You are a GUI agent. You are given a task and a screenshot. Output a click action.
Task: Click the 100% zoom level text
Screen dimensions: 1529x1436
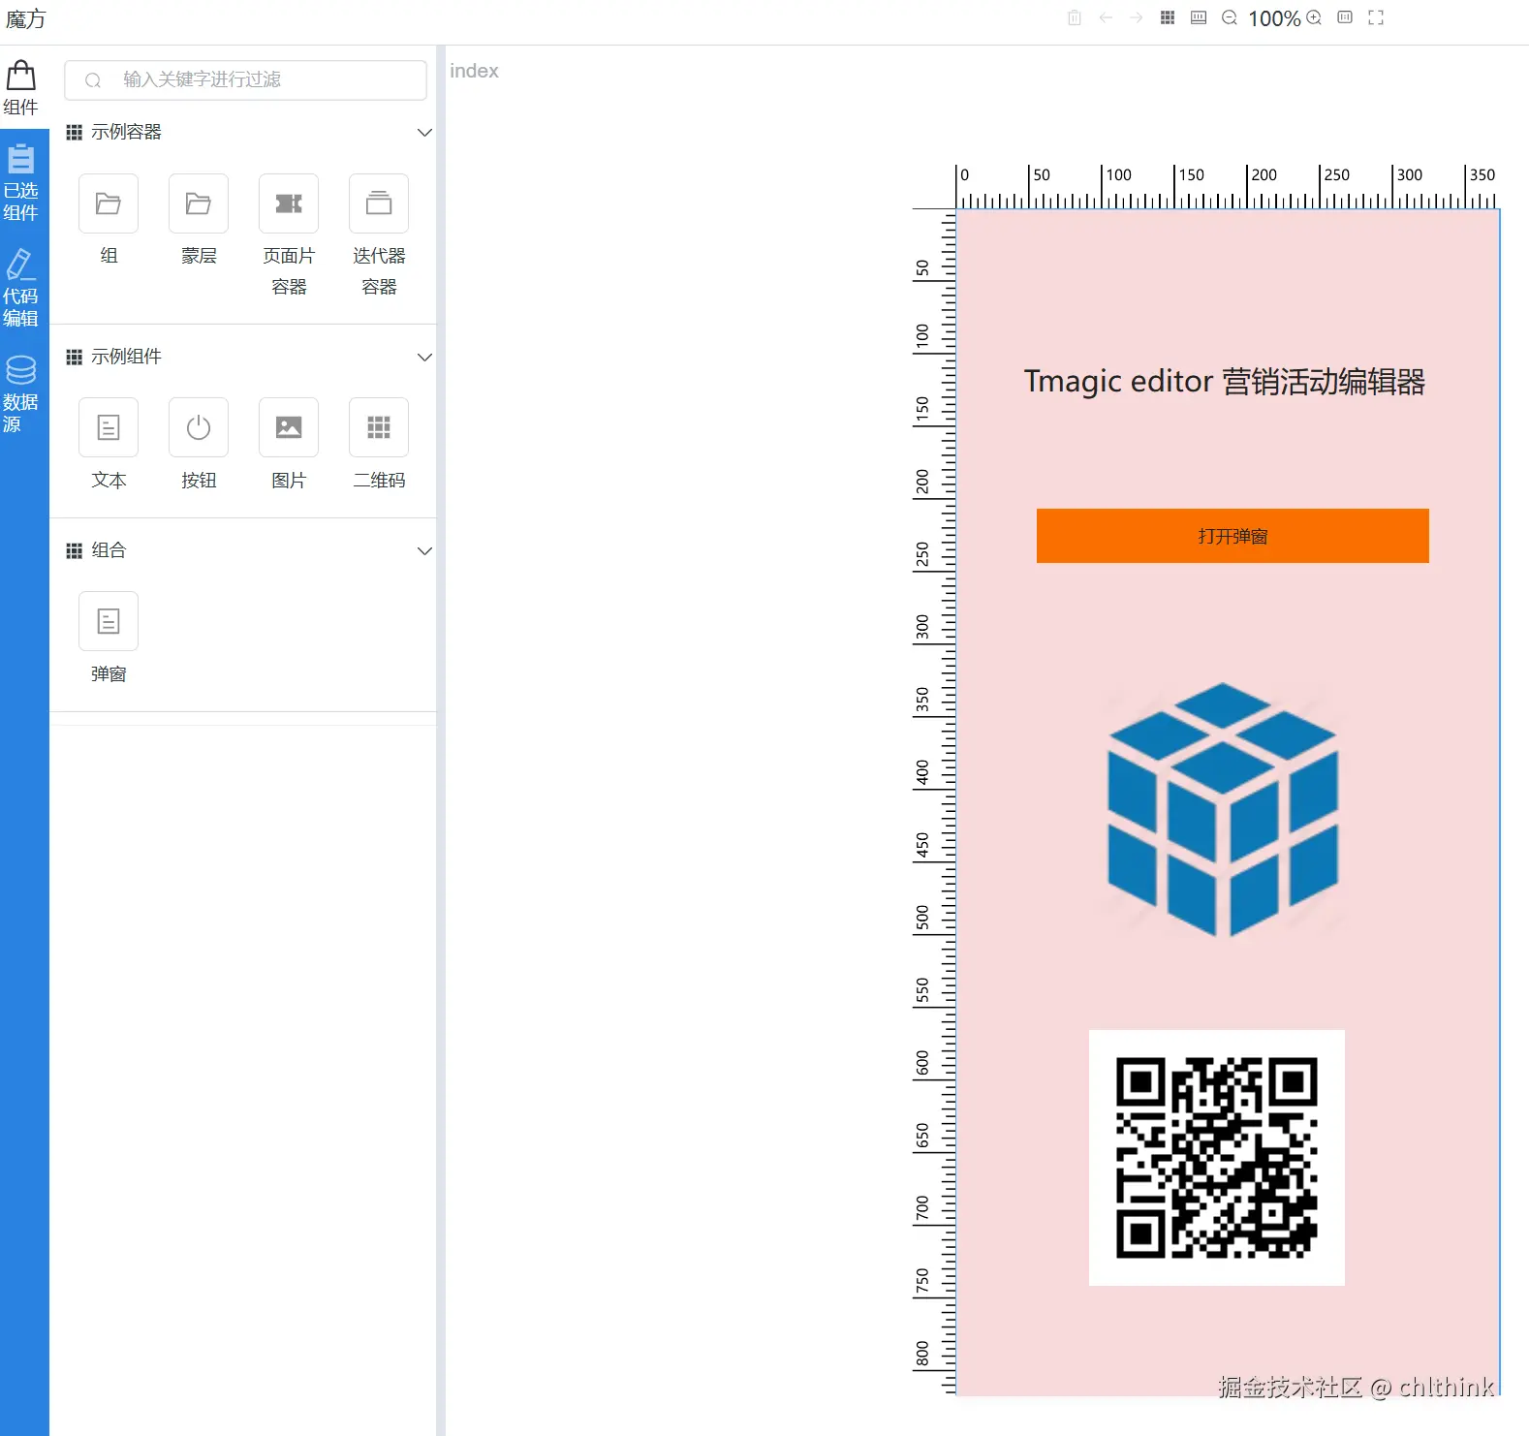[x=1274, y=18]
